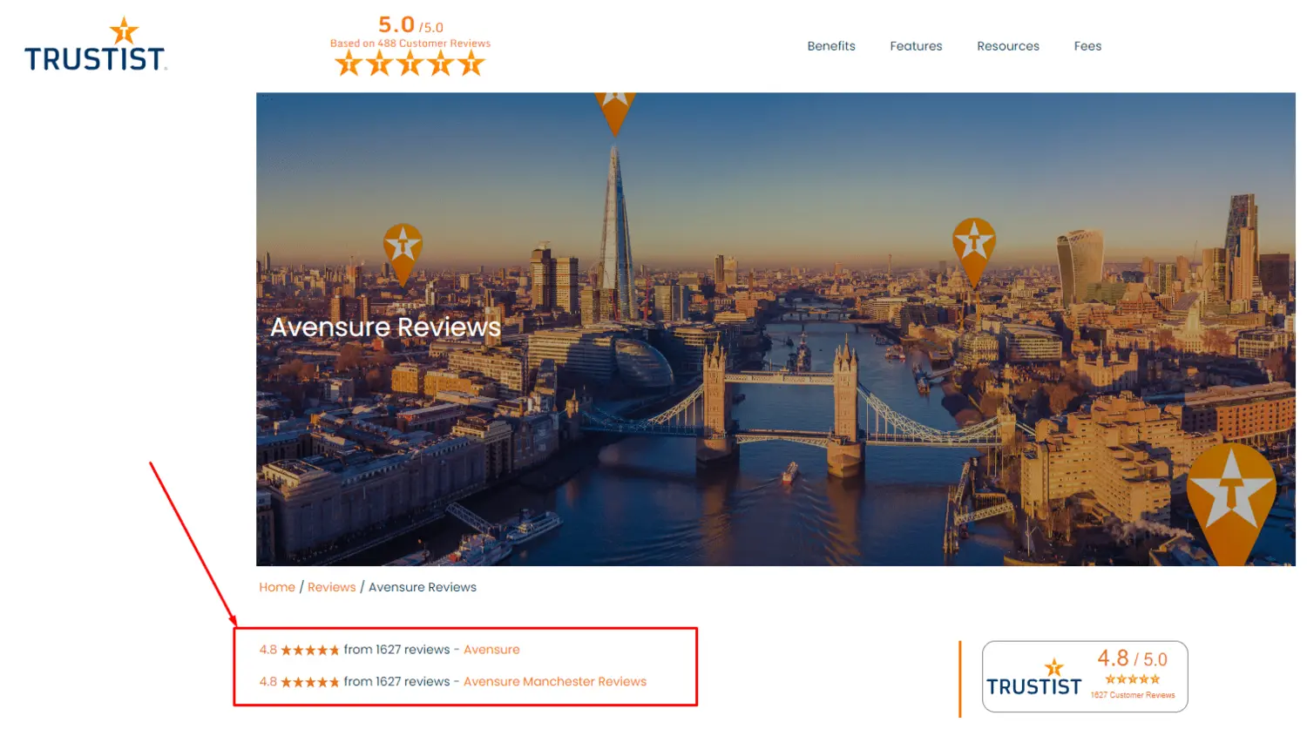Go to Home via the breadcrumb
The width and height of the screenshot is (1307, 729).
click(x=277, y=586)
